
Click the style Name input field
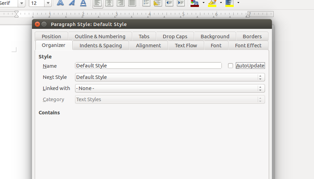click(148, 66)
